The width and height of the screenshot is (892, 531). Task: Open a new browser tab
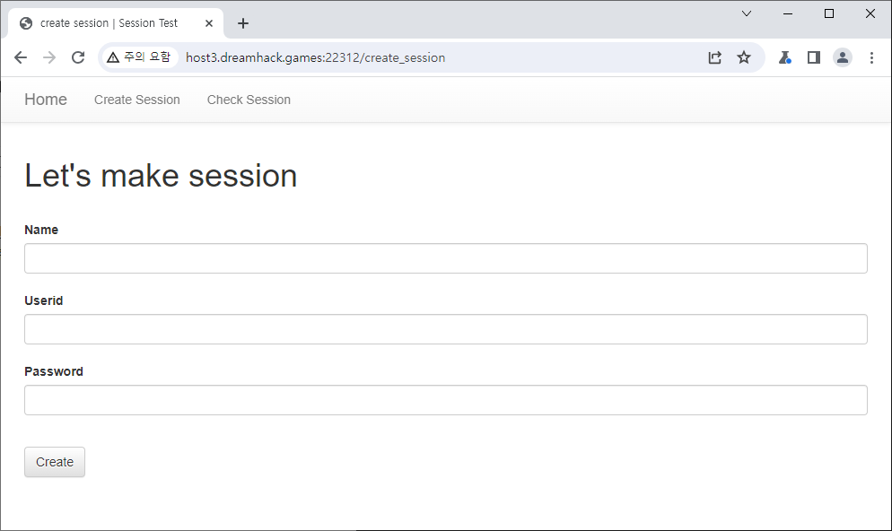point(243,23)
